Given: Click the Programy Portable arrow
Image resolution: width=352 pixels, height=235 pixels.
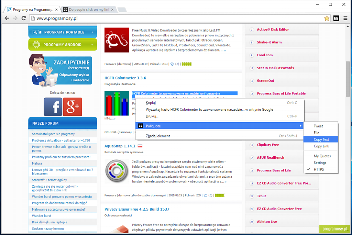Looking at the screenshot, I should (x=92, y=32).
